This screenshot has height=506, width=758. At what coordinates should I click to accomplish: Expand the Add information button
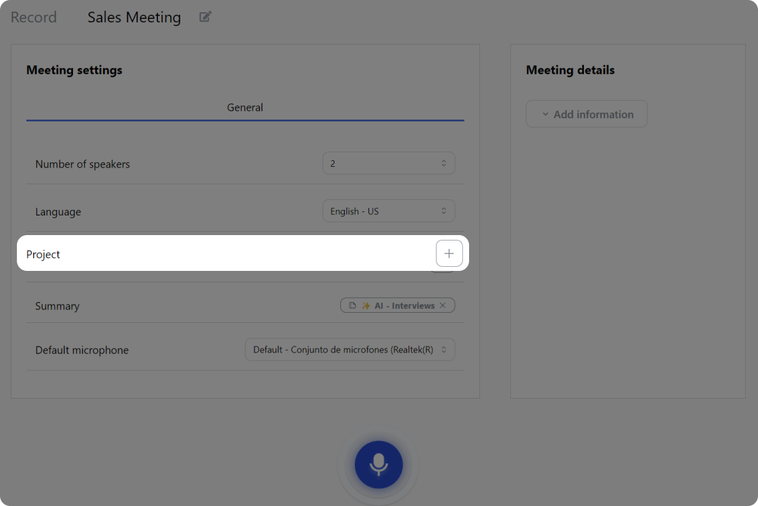[x=587, y=114]
